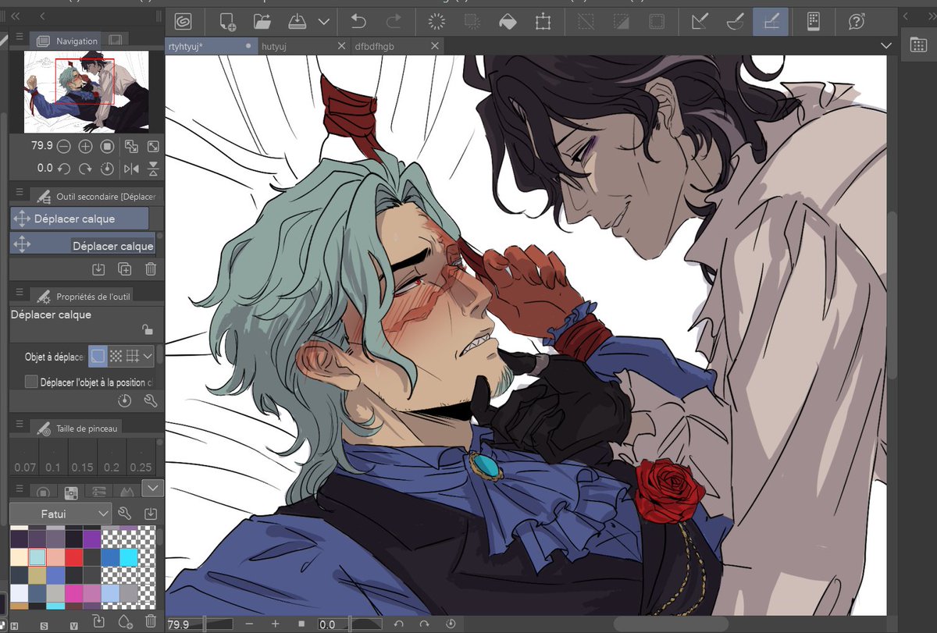Click the deselect icon

coord(586,21)
